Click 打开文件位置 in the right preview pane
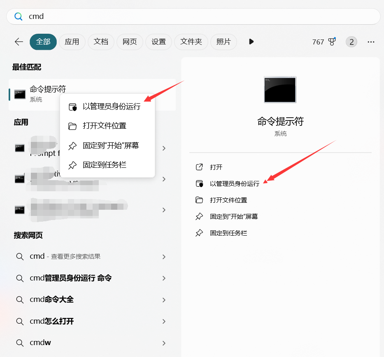This screenshot has width=384, height=357. pyautogui.click(x=228, y=200)
